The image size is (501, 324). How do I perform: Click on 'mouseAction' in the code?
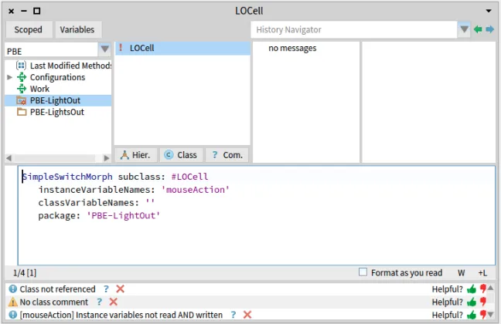coord(196,190)
